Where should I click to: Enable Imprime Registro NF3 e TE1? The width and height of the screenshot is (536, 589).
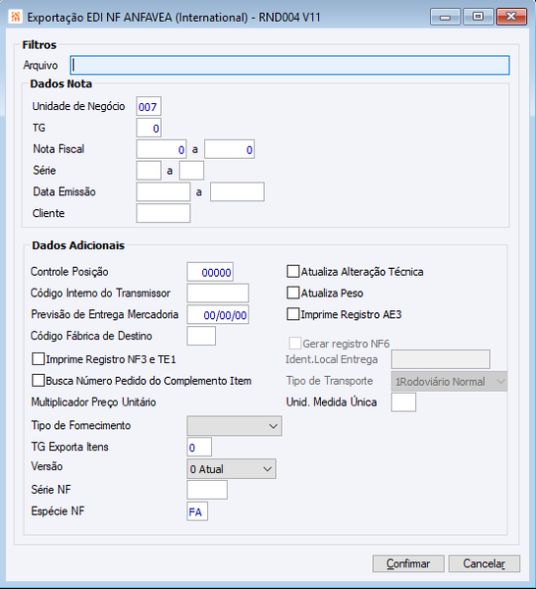point(38,359)
